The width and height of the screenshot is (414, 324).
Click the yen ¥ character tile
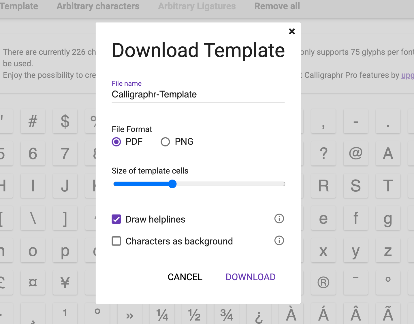[x=65, y=282]
